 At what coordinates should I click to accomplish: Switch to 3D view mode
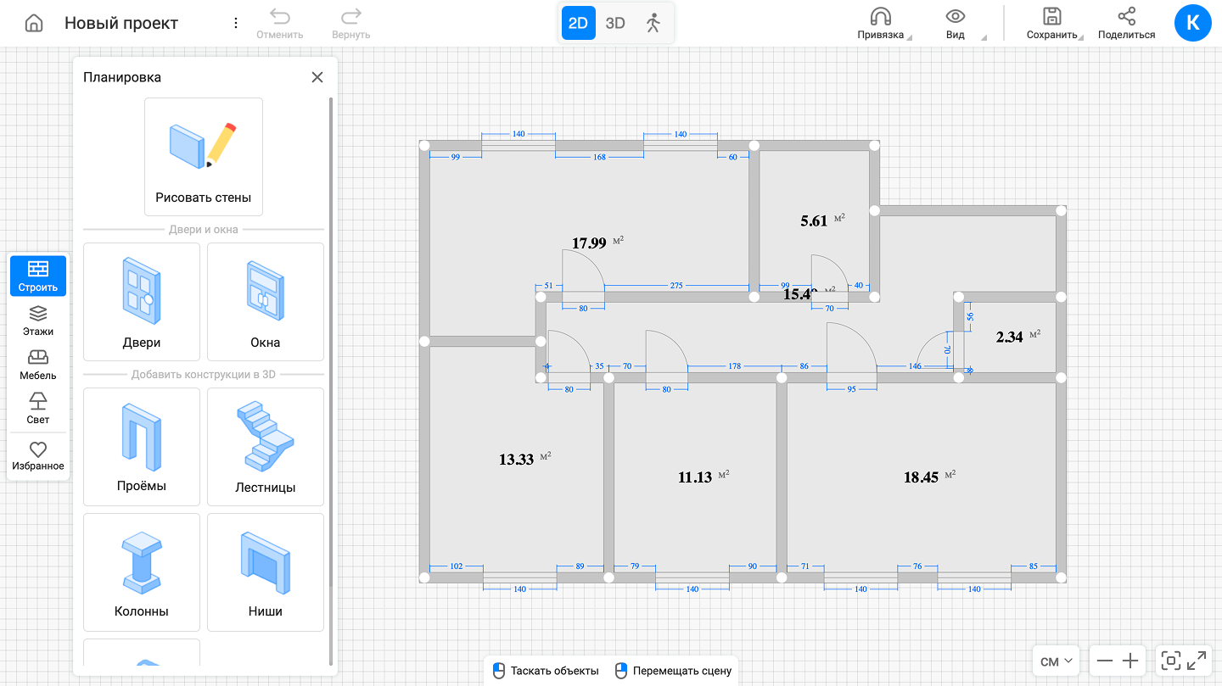point(615,23)
